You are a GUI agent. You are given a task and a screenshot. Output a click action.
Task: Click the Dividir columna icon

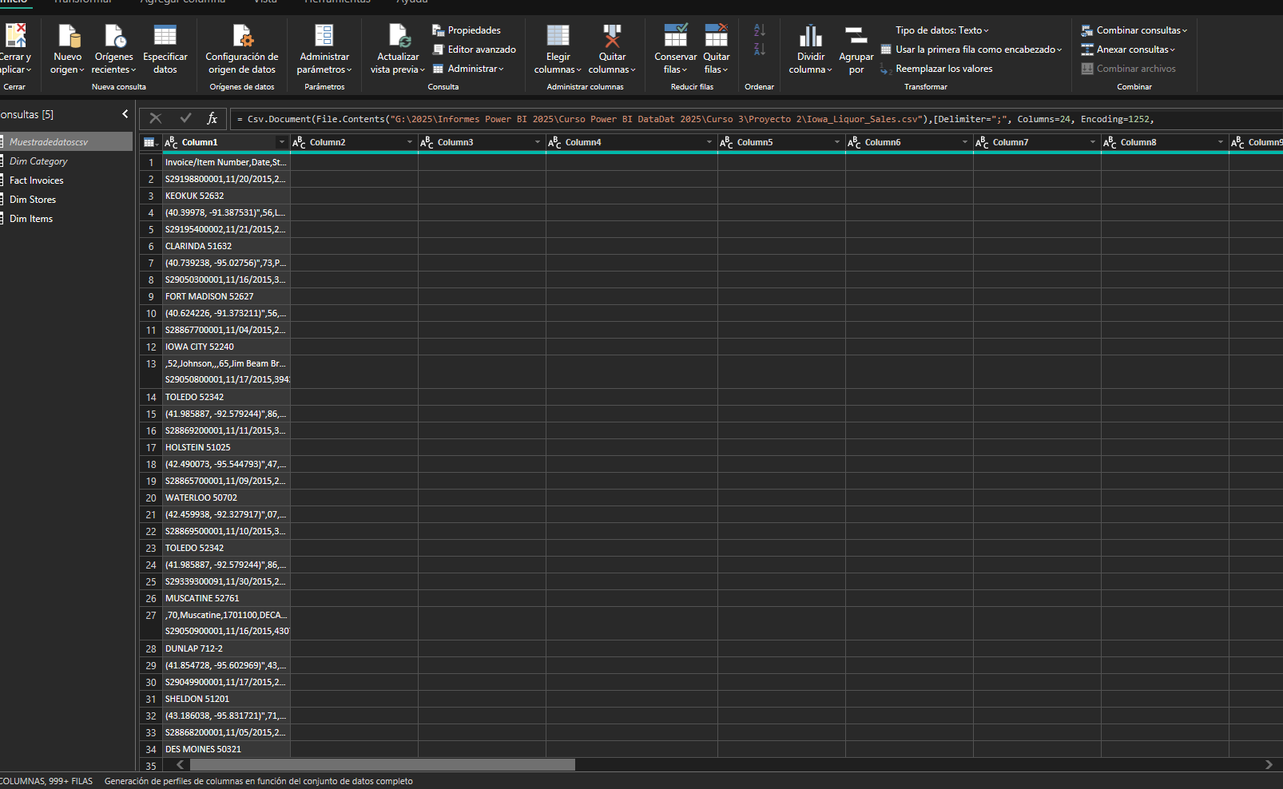point(810,37)
